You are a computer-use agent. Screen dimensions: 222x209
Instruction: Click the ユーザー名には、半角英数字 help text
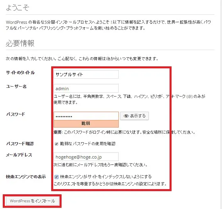pos(129,99)
